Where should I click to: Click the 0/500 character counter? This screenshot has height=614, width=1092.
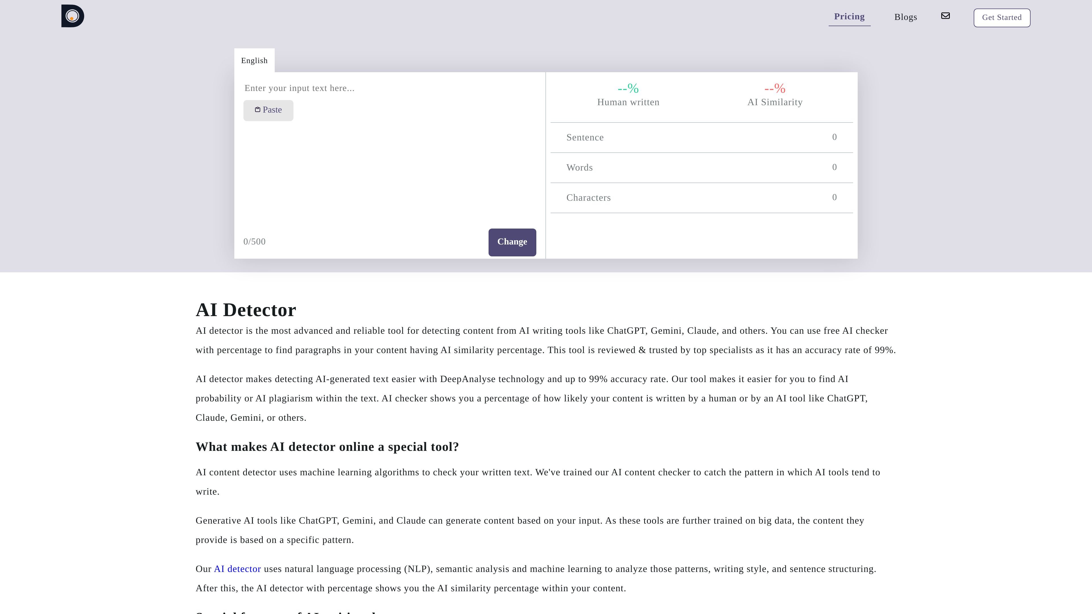pyautogui.click(x=254, y=242)
